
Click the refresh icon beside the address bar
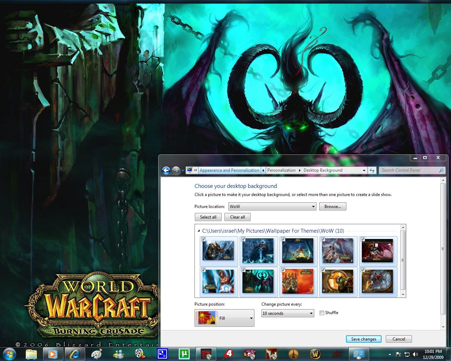click(x=372, y=170)
